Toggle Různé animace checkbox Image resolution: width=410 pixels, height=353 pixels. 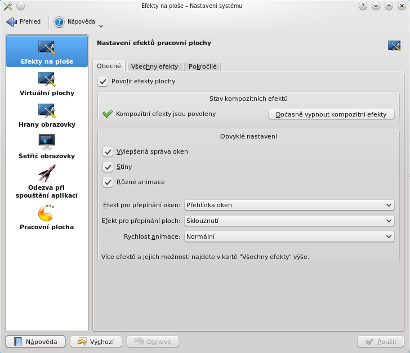[108, 182]
